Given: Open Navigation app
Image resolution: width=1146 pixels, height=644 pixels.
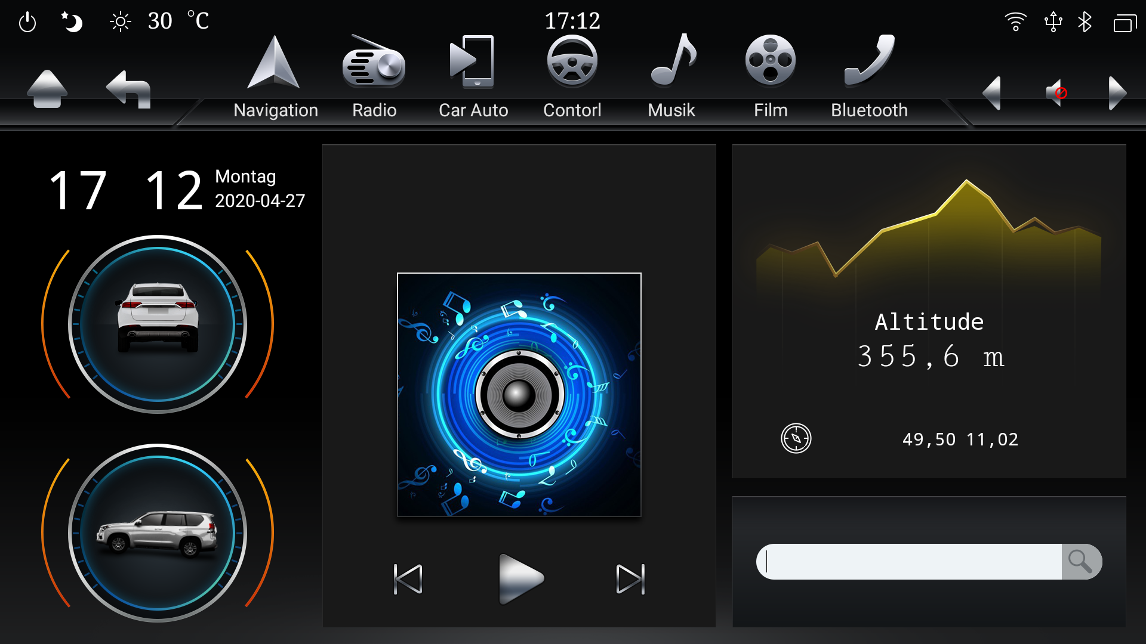Looking at the screenshot, I should [275, 78].
